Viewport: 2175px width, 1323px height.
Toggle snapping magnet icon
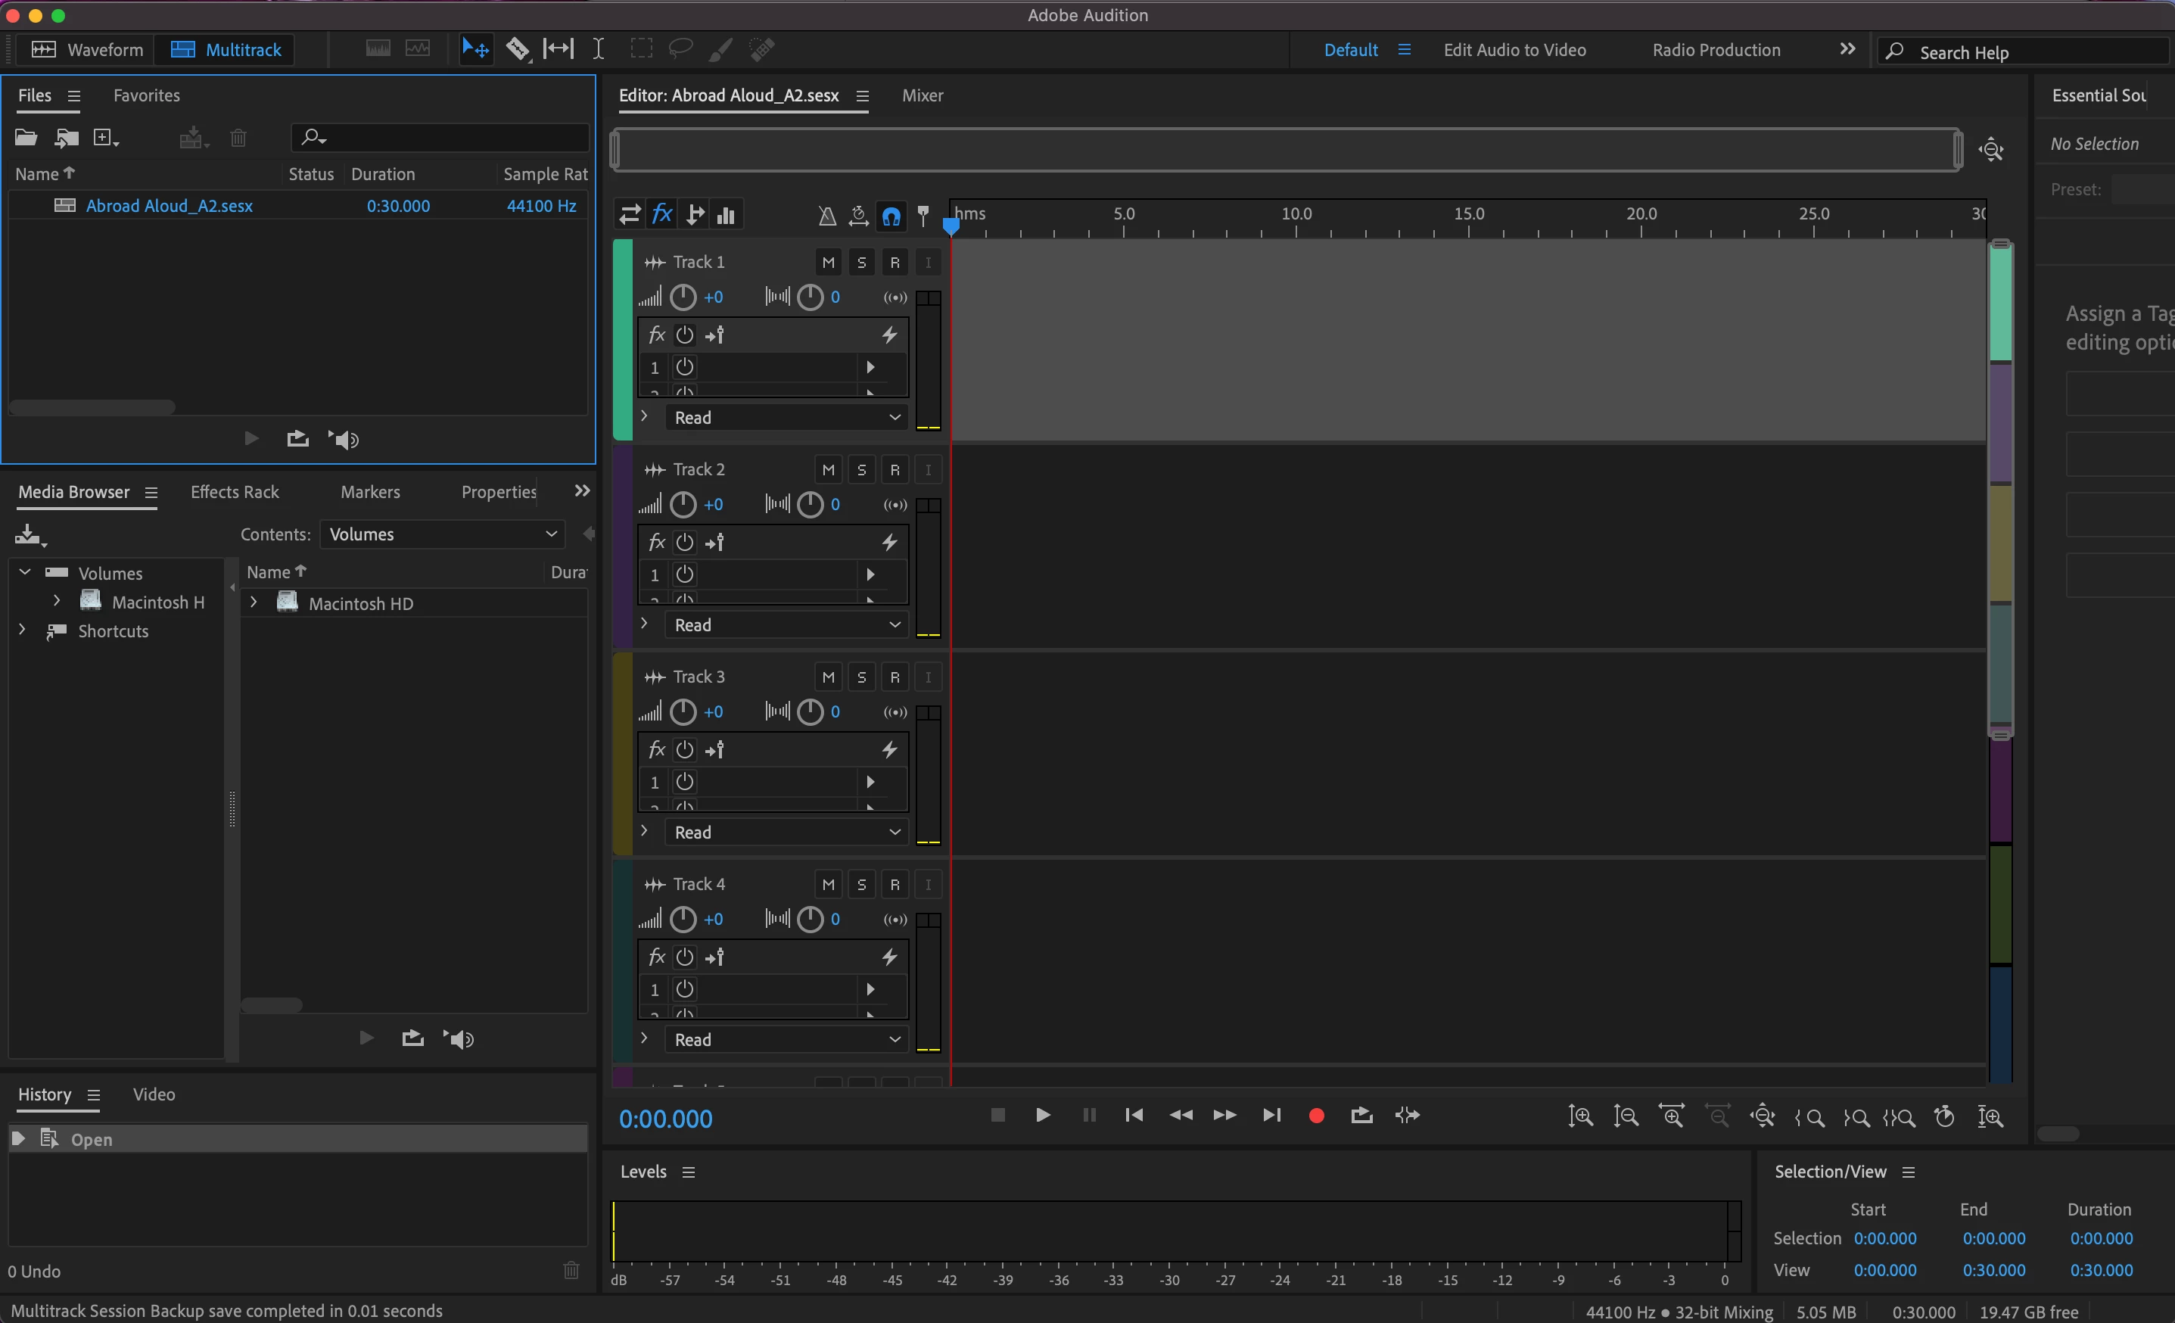point(891,216)
